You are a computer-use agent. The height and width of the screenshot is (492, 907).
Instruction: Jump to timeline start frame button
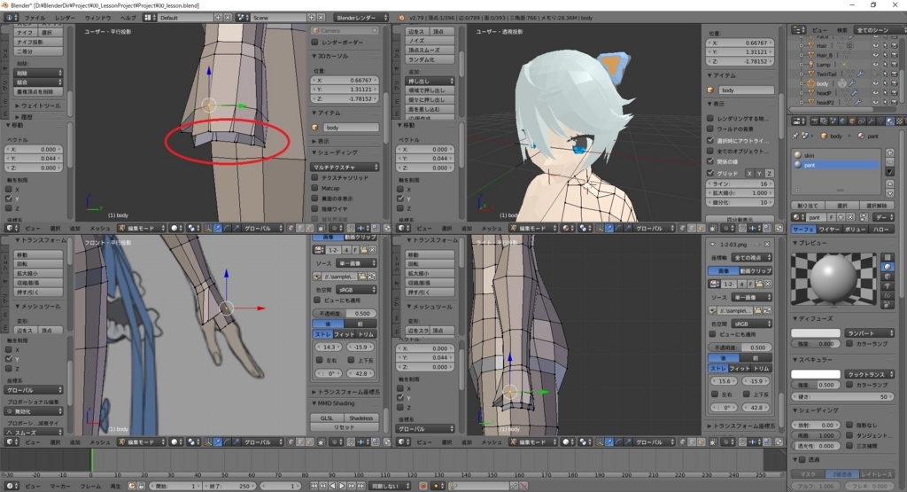[314, 486]
